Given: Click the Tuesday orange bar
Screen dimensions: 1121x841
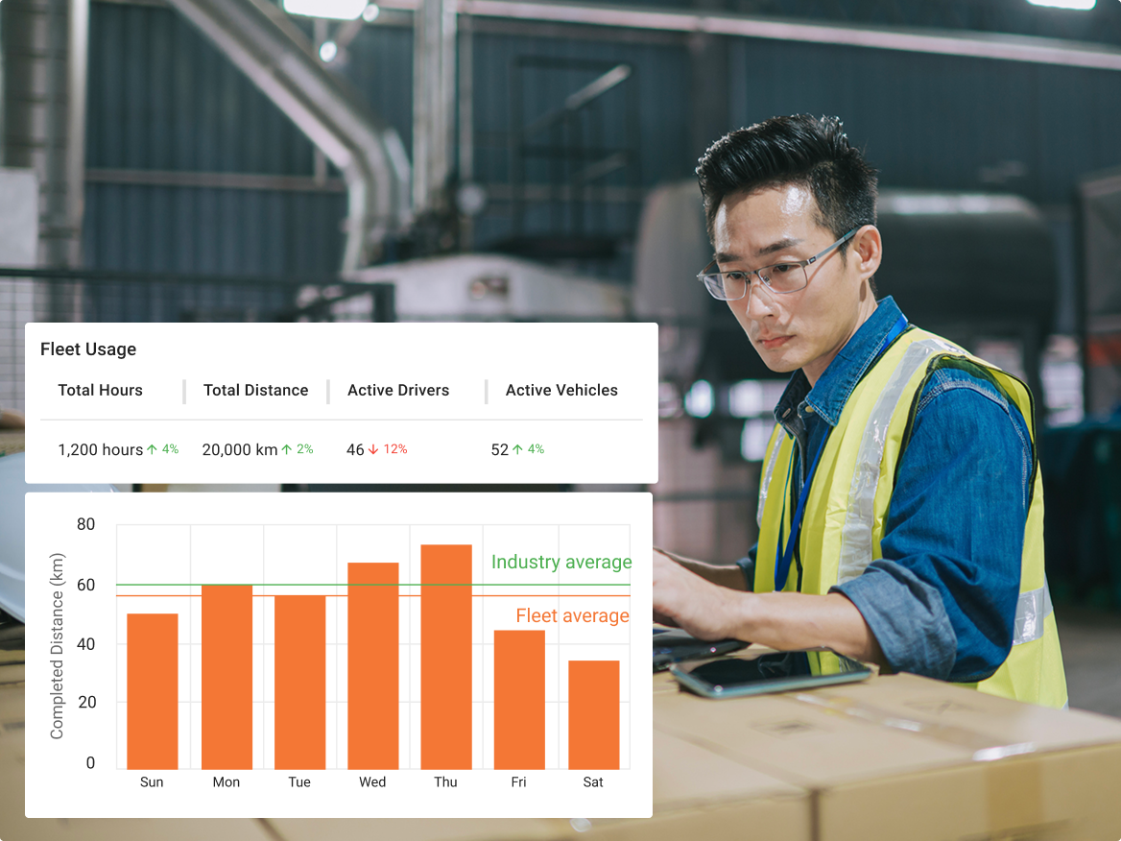Looking at the screenshot, I should pyautogui.click(x=299, y=682).
